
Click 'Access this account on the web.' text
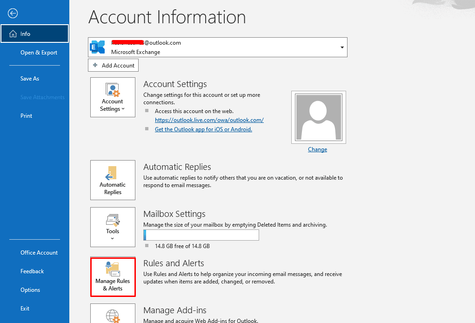click(194, 111)
